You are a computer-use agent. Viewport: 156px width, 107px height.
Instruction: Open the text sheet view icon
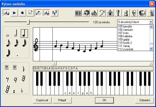tap(30, 13)
